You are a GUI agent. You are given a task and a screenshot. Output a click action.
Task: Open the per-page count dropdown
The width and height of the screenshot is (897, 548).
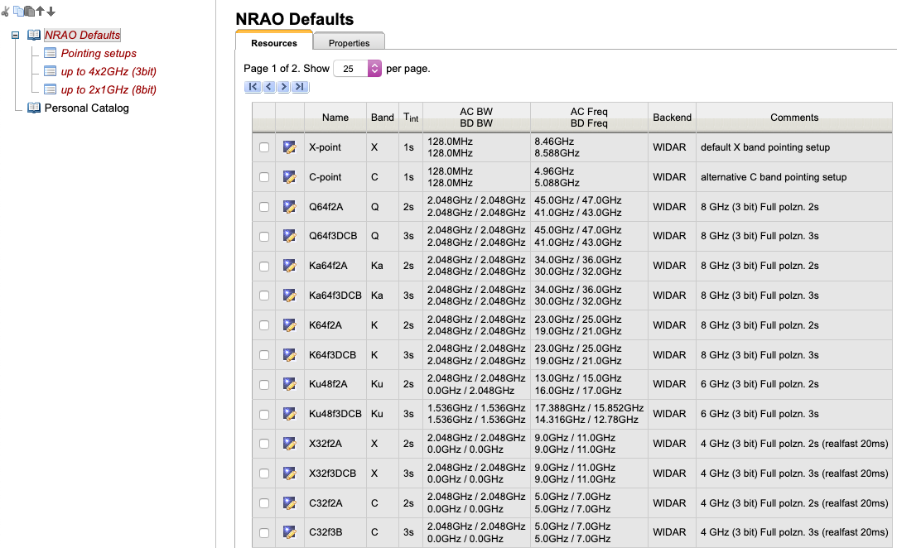[374, 69]
